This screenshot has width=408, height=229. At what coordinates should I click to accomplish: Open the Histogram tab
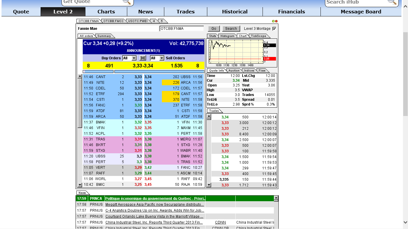pyautogui.click(x=227, y=36)
